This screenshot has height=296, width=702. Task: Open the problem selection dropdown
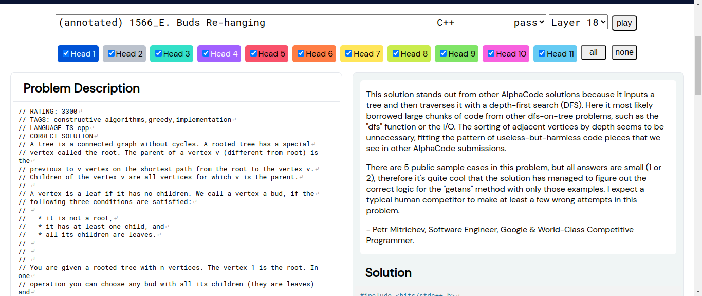point(301,22)
